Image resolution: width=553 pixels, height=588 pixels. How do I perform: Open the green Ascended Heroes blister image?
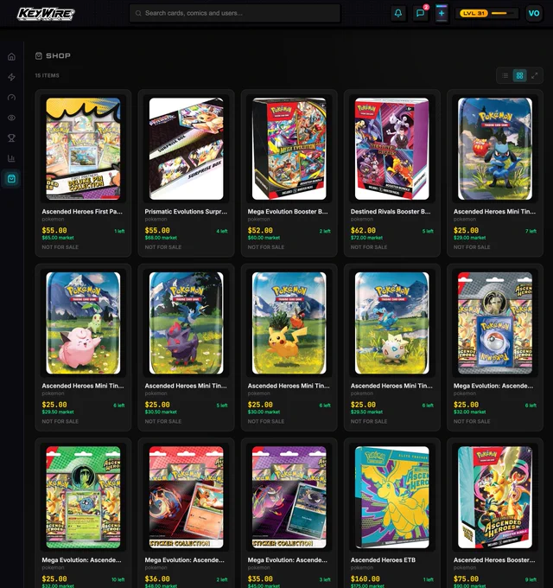point(83,497)
